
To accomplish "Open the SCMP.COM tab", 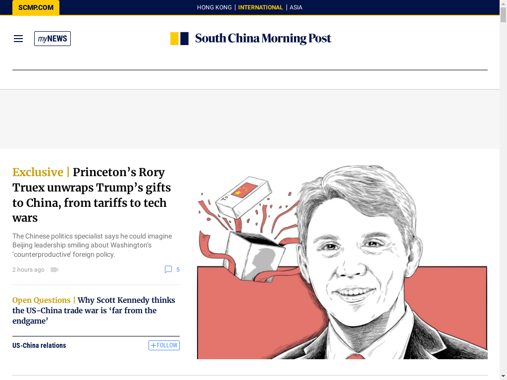I will [36, 7].
